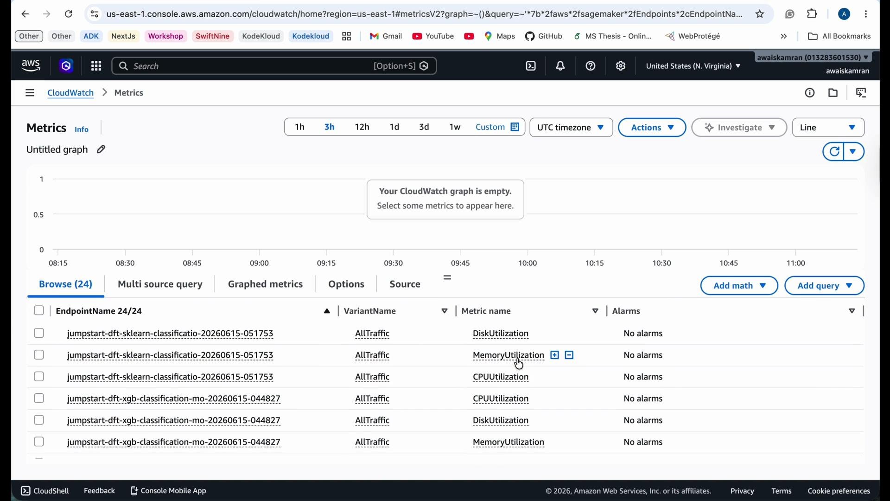890x501 pixels.
Task: Go back in browser history
Action: (25, 14)
